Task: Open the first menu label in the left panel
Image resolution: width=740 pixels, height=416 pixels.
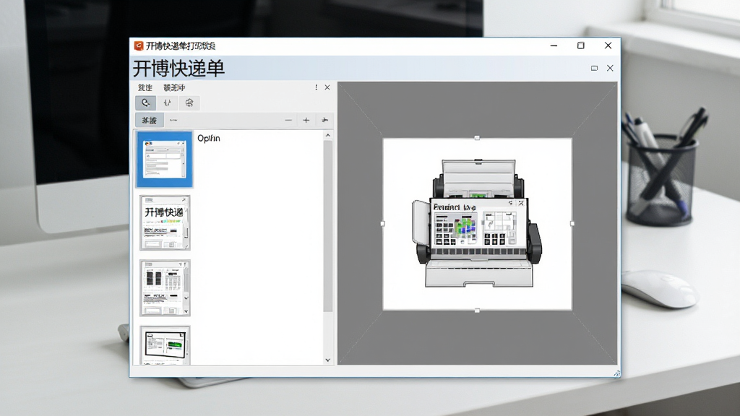Action: point(145,87)
